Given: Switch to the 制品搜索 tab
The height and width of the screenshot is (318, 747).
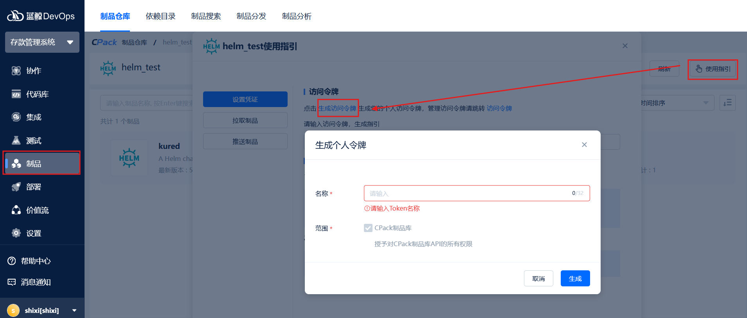Looking at the screenshot, I should click(206, 16).
